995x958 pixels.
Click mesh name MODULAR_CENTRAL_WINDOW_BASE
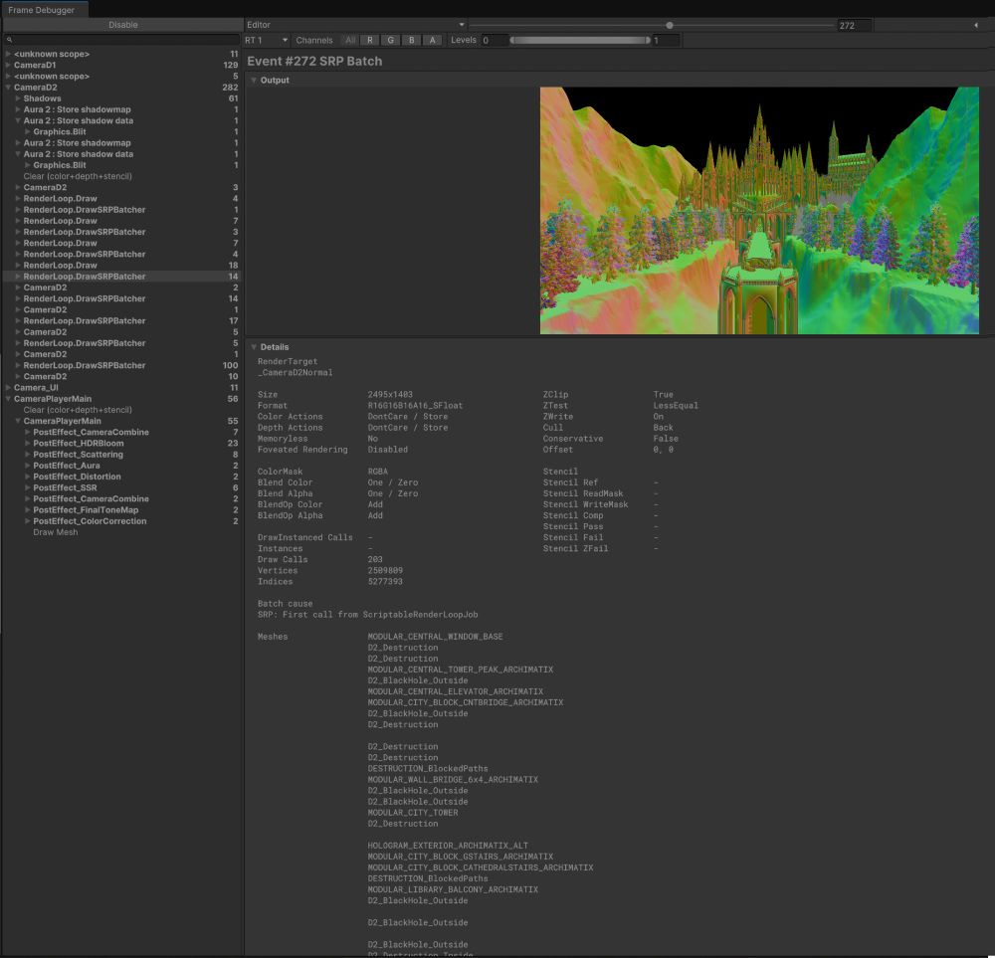pyautogui.click(x=435, y=637)
